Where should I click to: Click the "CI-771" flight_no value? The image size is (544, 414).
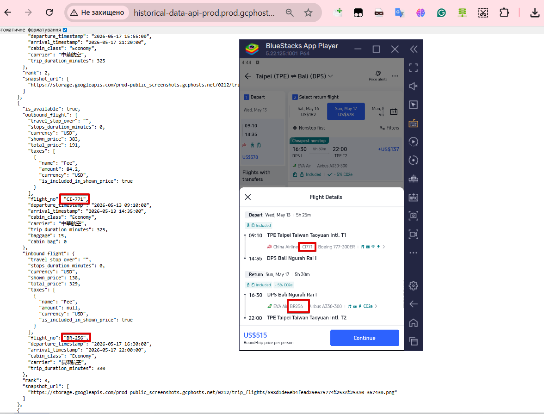[x=74, y=199]
